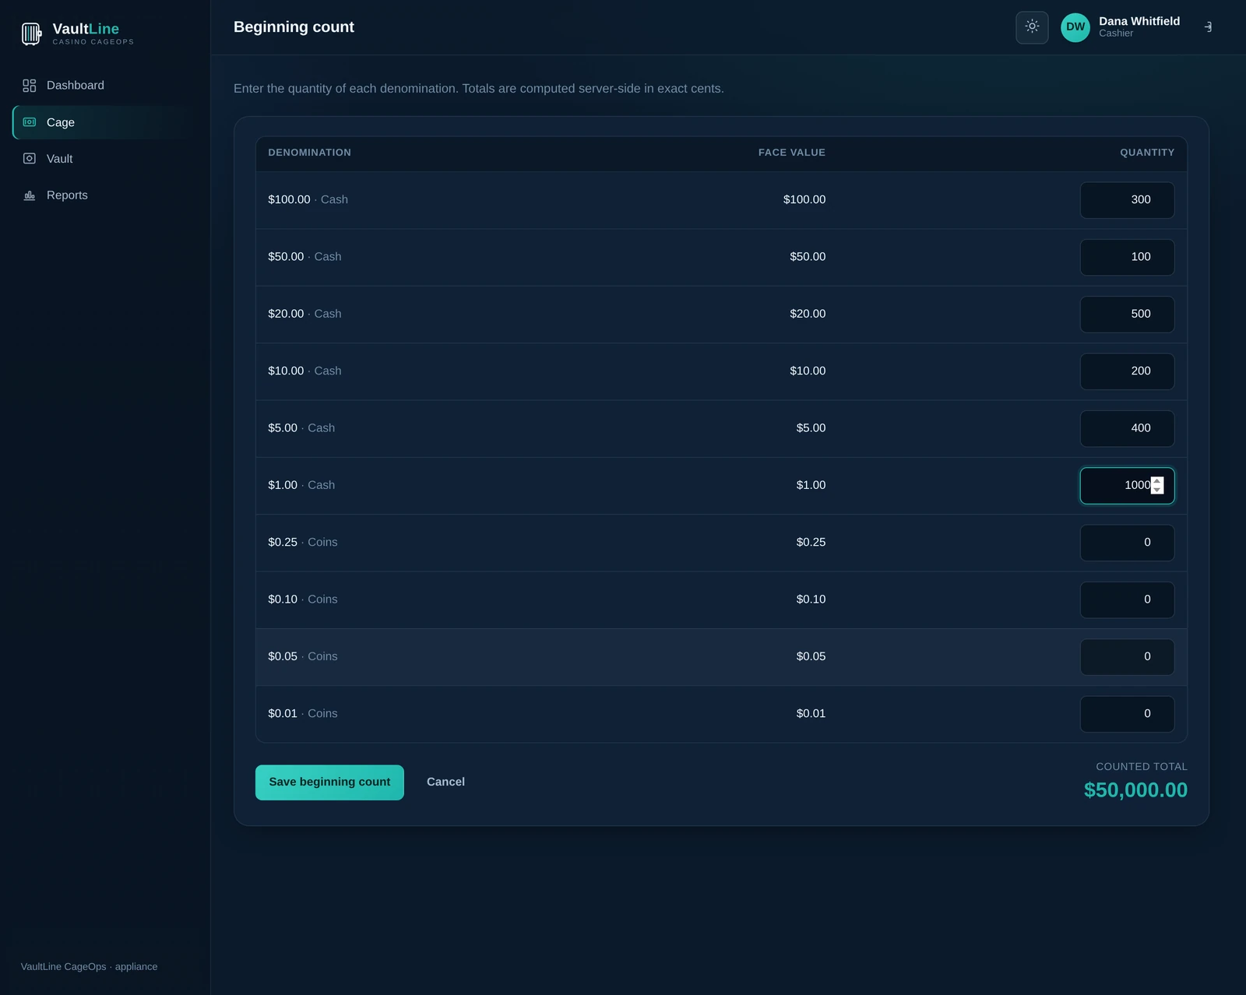Open the Reports menu item
This screenshot has height=995, width=1246.
[104, 195]
